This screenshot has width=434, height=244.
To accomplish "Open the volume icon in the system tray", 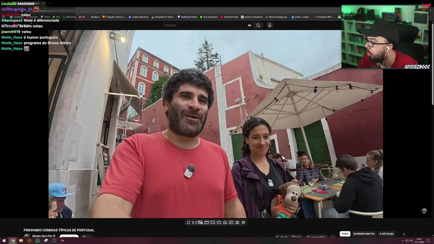I will click(x=411, y=241).
